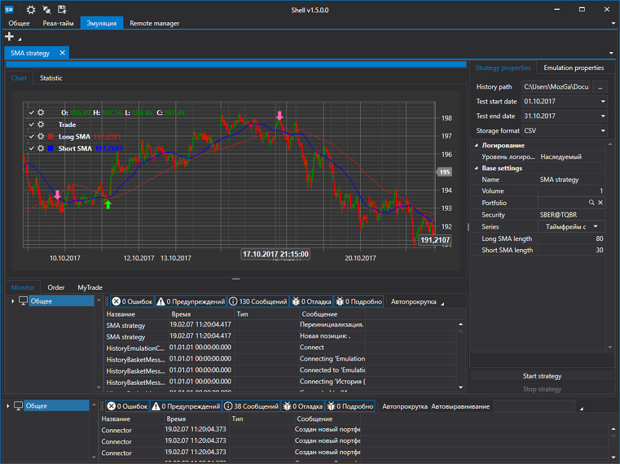Toggle the Trade element checkbox
The height and width of the screenshot is (464, 620).
point(31,125)
